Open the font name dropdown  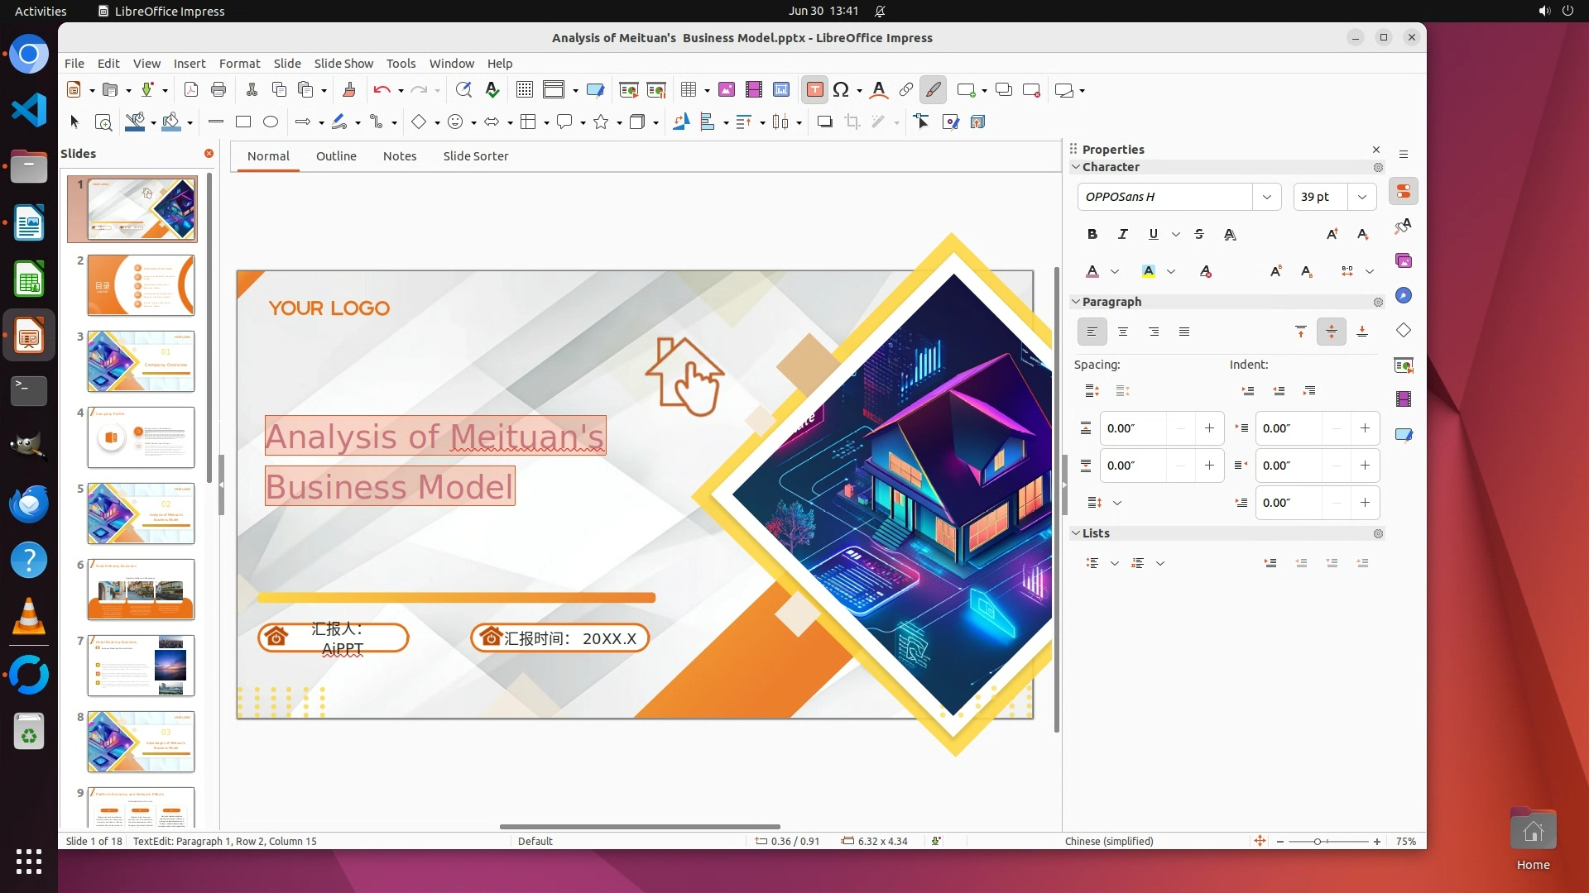tap(1266, 197)
